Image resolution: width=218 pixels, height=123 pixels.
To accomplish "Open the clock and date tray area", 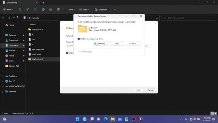I will pos(207,119).
